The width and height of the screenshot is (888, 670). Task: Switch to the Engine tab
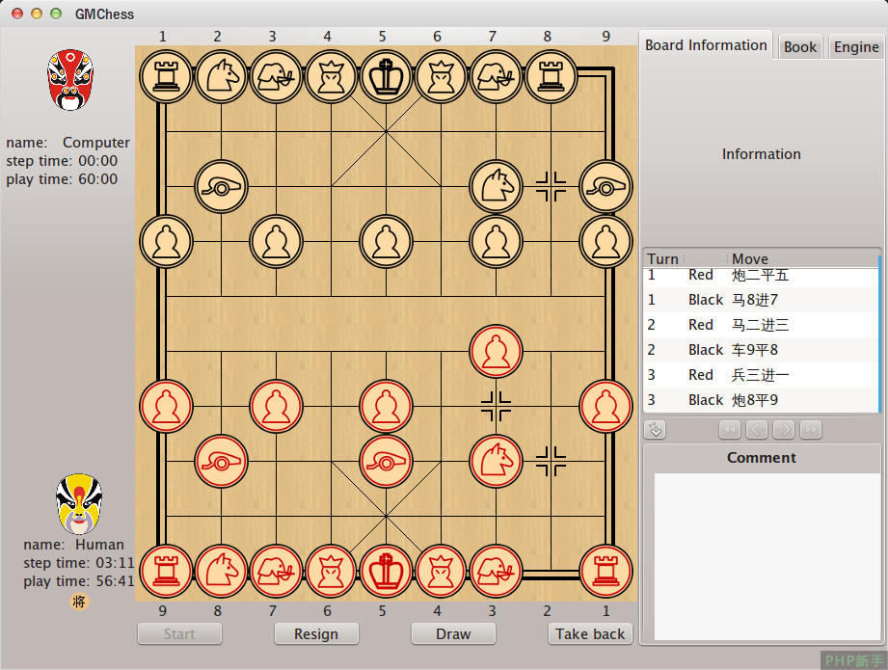pos(855,45)
